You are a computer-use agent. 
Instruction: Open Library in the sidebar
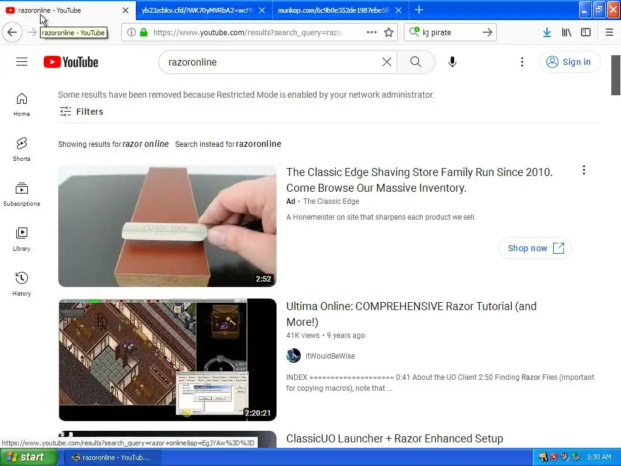coord(21,239)
